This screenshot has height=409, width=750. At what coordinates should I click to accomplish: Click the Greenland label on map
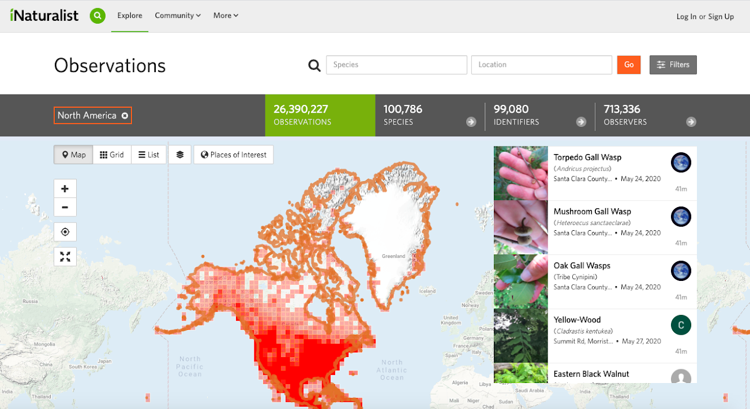tap(393, 256)
